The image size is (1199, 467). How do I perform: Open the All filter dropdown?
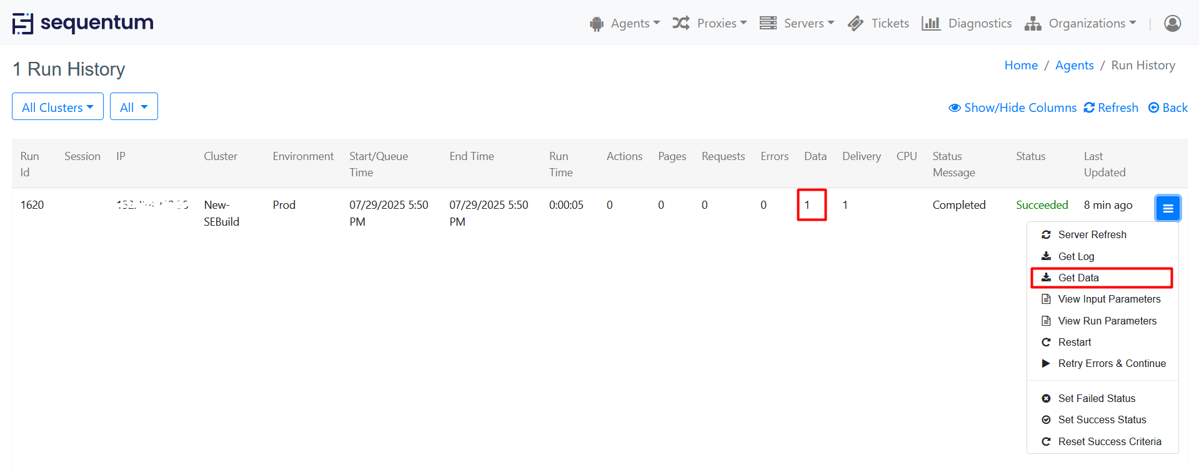[134, 107]
